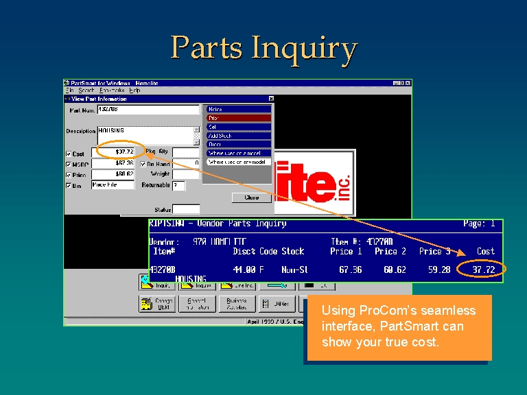Click the Sel button
Image resolution: width=527 pixels, height=395 pixels.
[x=239, y=127]
